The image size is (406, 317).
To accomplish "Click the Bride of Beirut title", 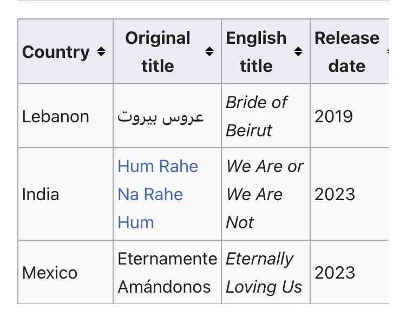I will [x=256, y=116].
